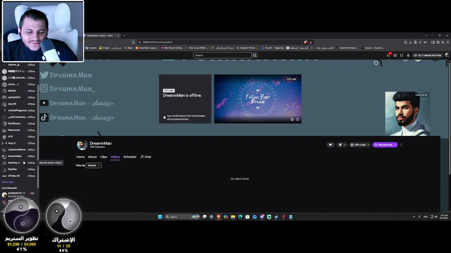Image resolution: width=451 pixels, height=253 pixels.
Task: Open Memorizer channel in the sidebar
Action: point(19,130)
